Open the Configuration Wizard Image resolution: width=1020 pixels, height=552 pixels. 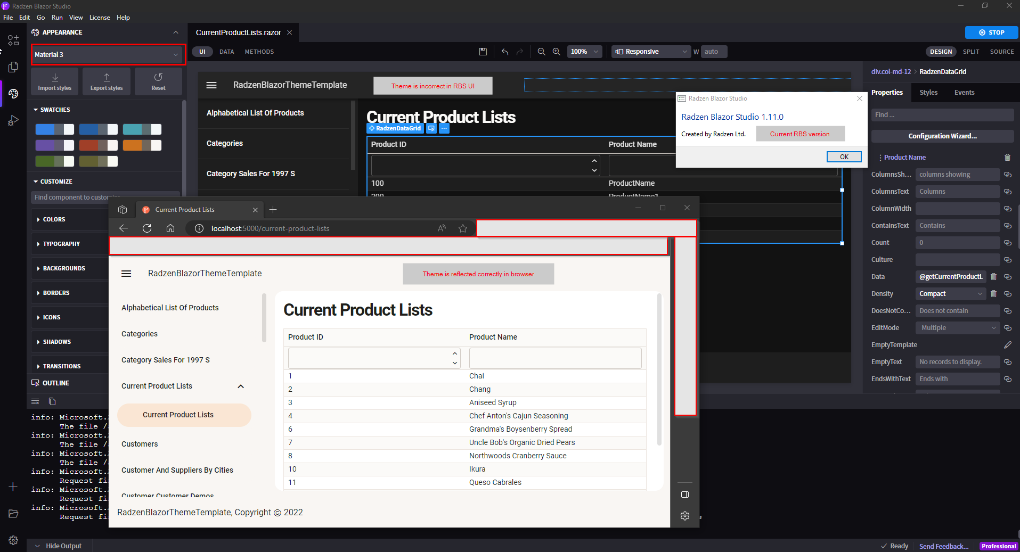tap(942, 136)
